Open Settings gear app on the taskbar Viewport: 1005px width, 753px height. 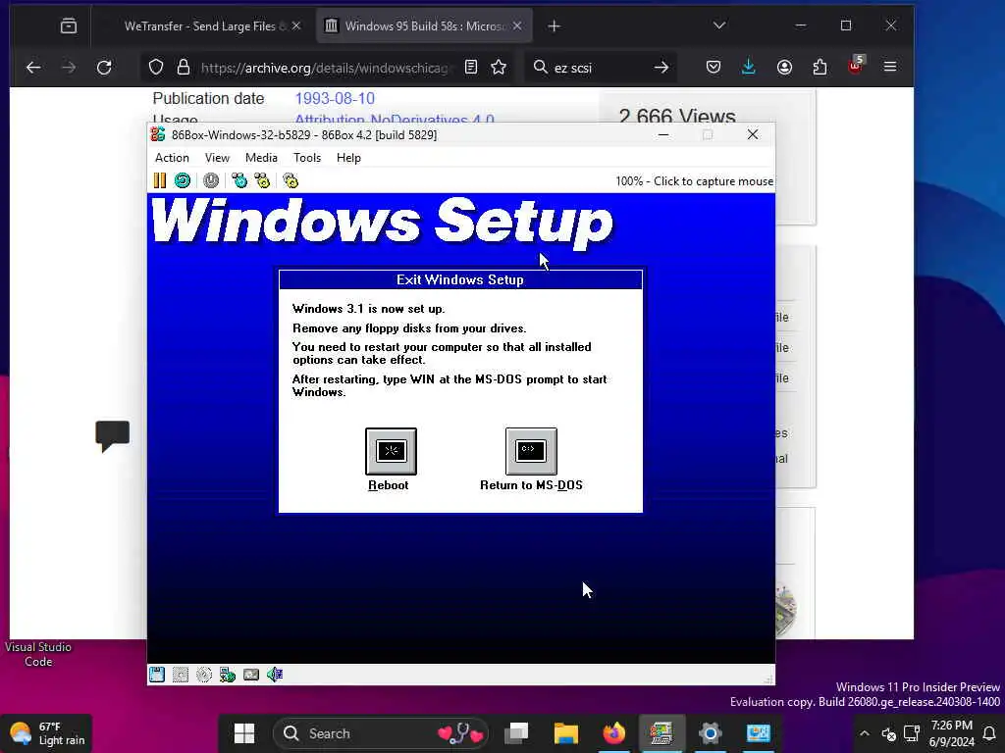pyautogui.click(x=711, y=733)
